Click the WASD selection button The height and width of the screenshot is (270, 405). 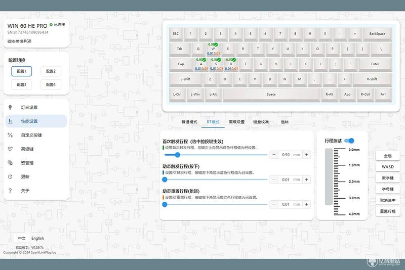[x=388, y=167]
